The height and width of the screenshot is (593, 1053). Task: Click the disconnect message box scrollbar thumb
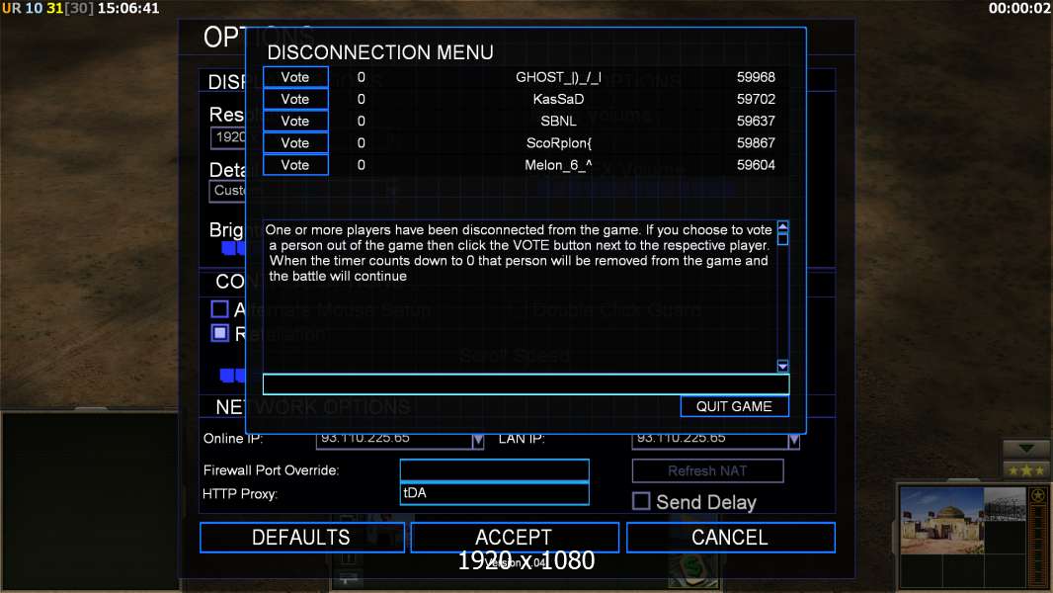pyautogui.click(x=782, y=238)
